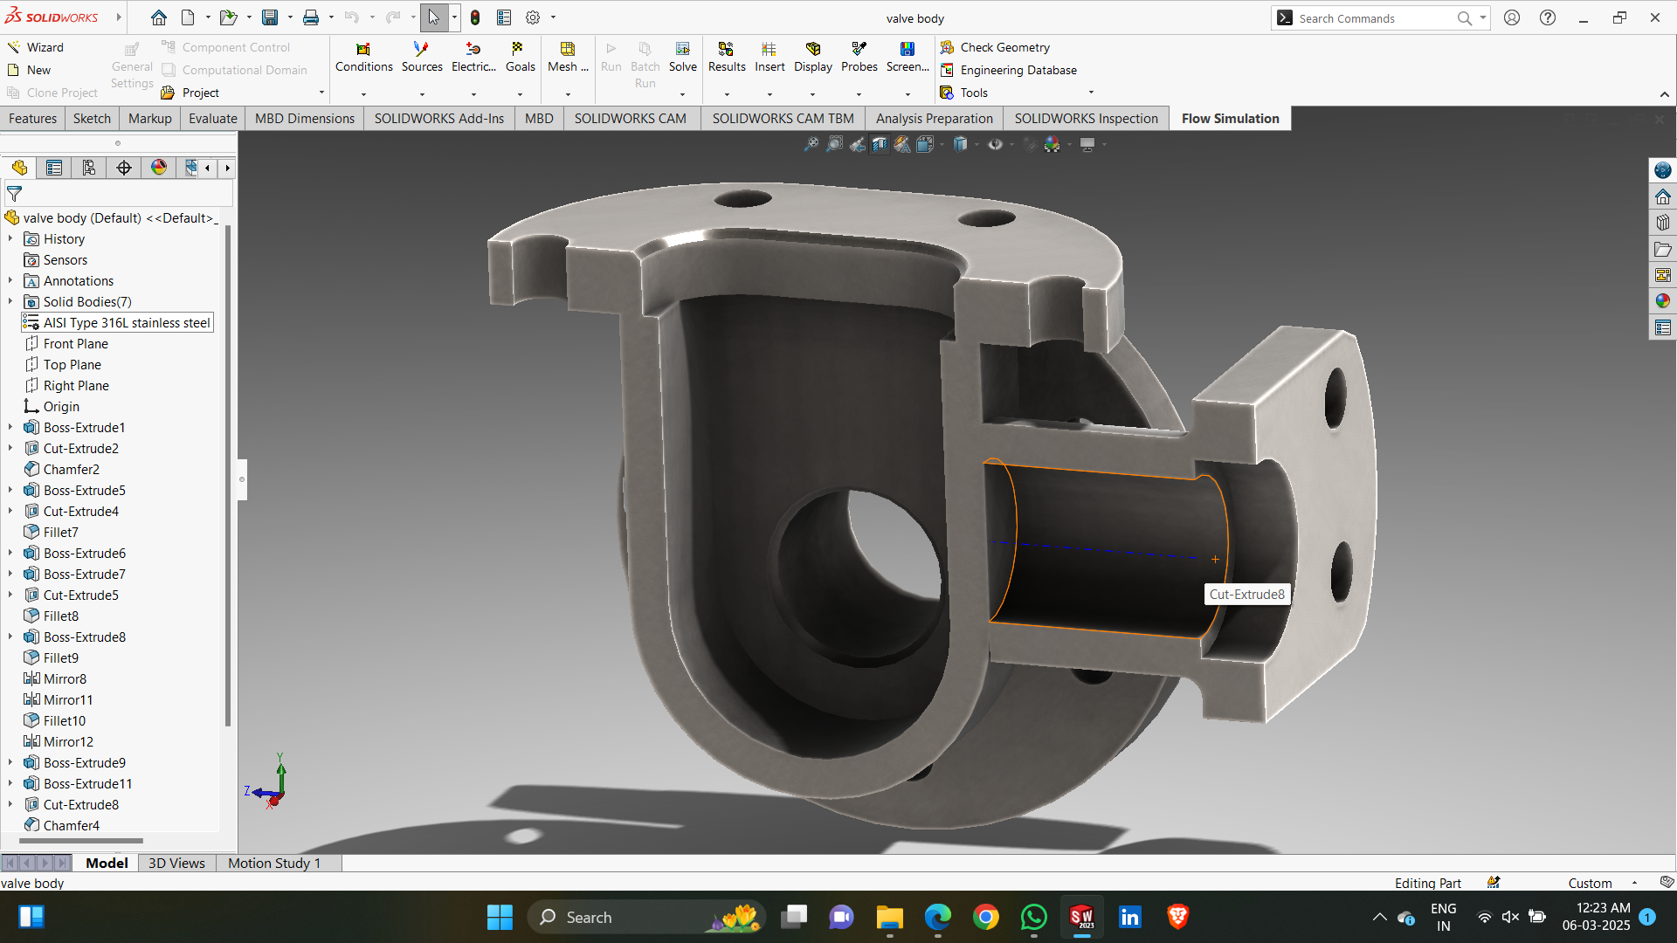Screen dimensions: 1677x943
Task: Switch to the SOLIDWORKS CAM tab
Action: [x=630, y=119]
